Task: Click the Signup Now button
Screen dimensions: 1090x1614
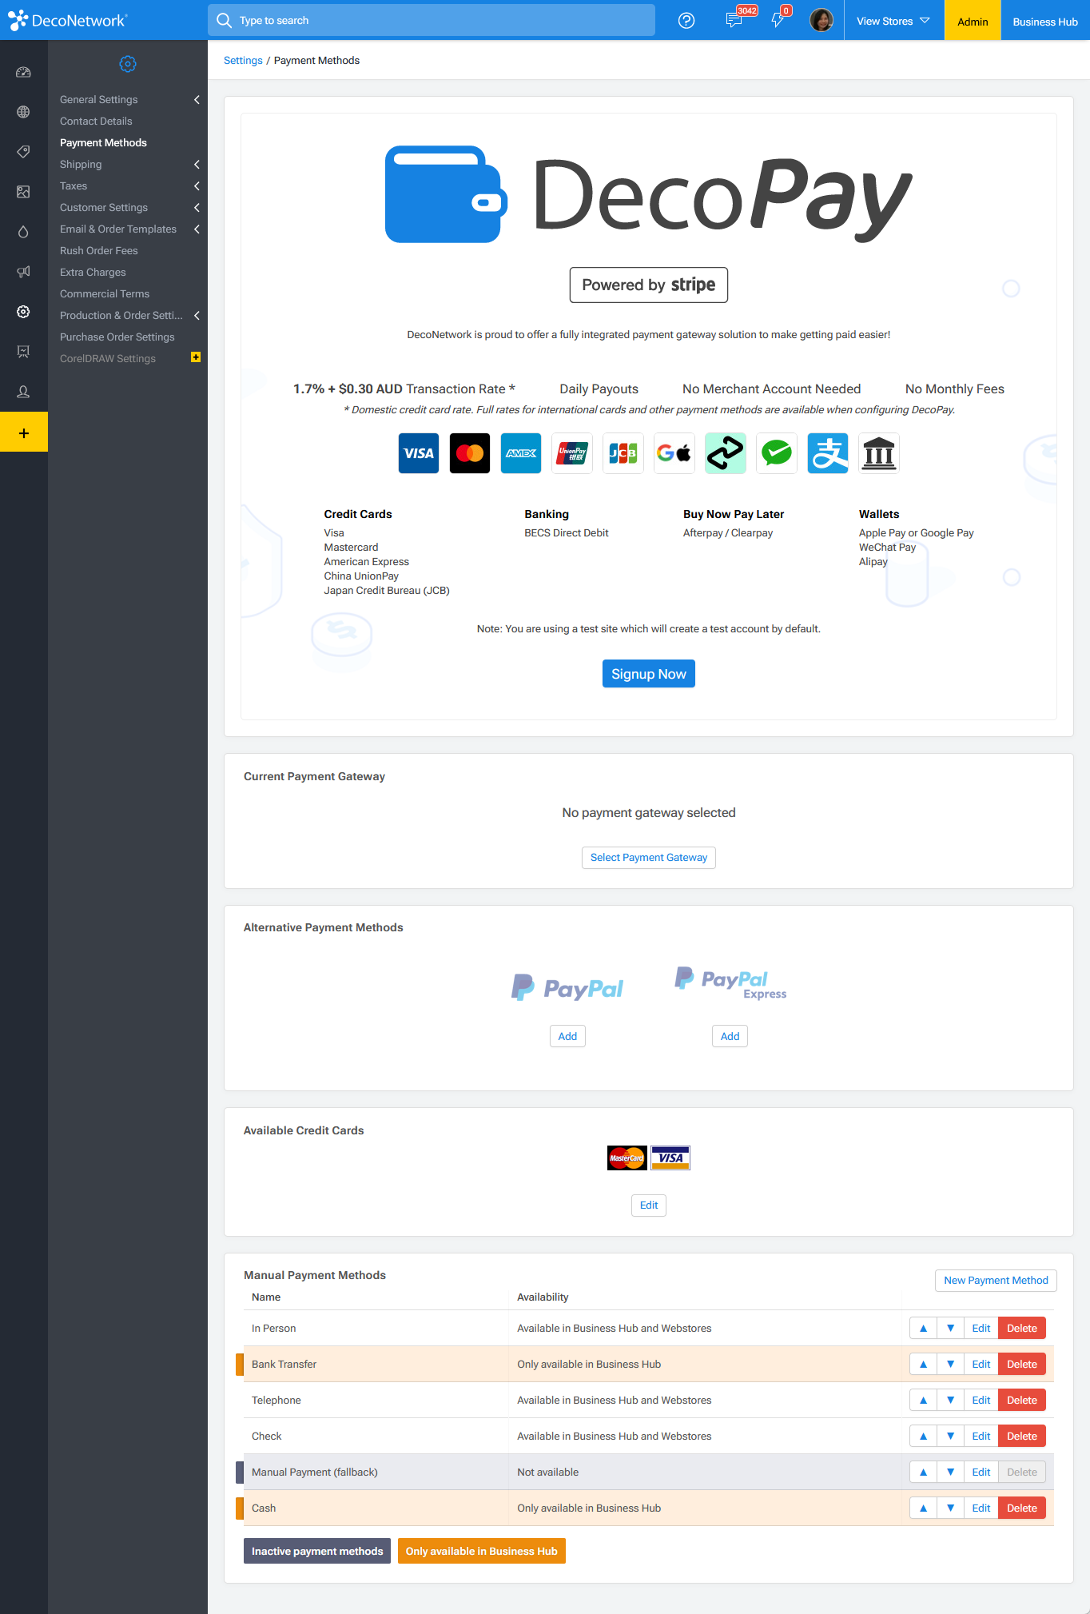Action: 649,673
